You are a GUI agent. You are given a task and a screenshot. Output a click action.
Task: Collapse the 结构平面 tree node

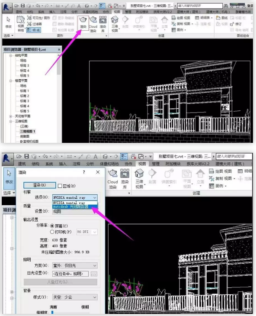pos(11,55)
